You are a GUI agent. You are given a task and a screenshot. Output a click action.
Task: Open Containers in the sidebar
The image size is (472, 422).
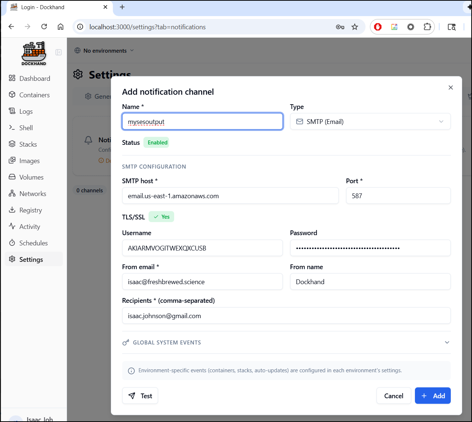point(34,95)
